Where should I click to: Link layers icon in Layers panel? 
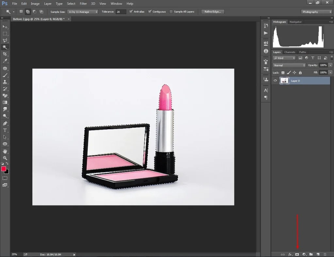pyautogui.click(x=283, y=254)
